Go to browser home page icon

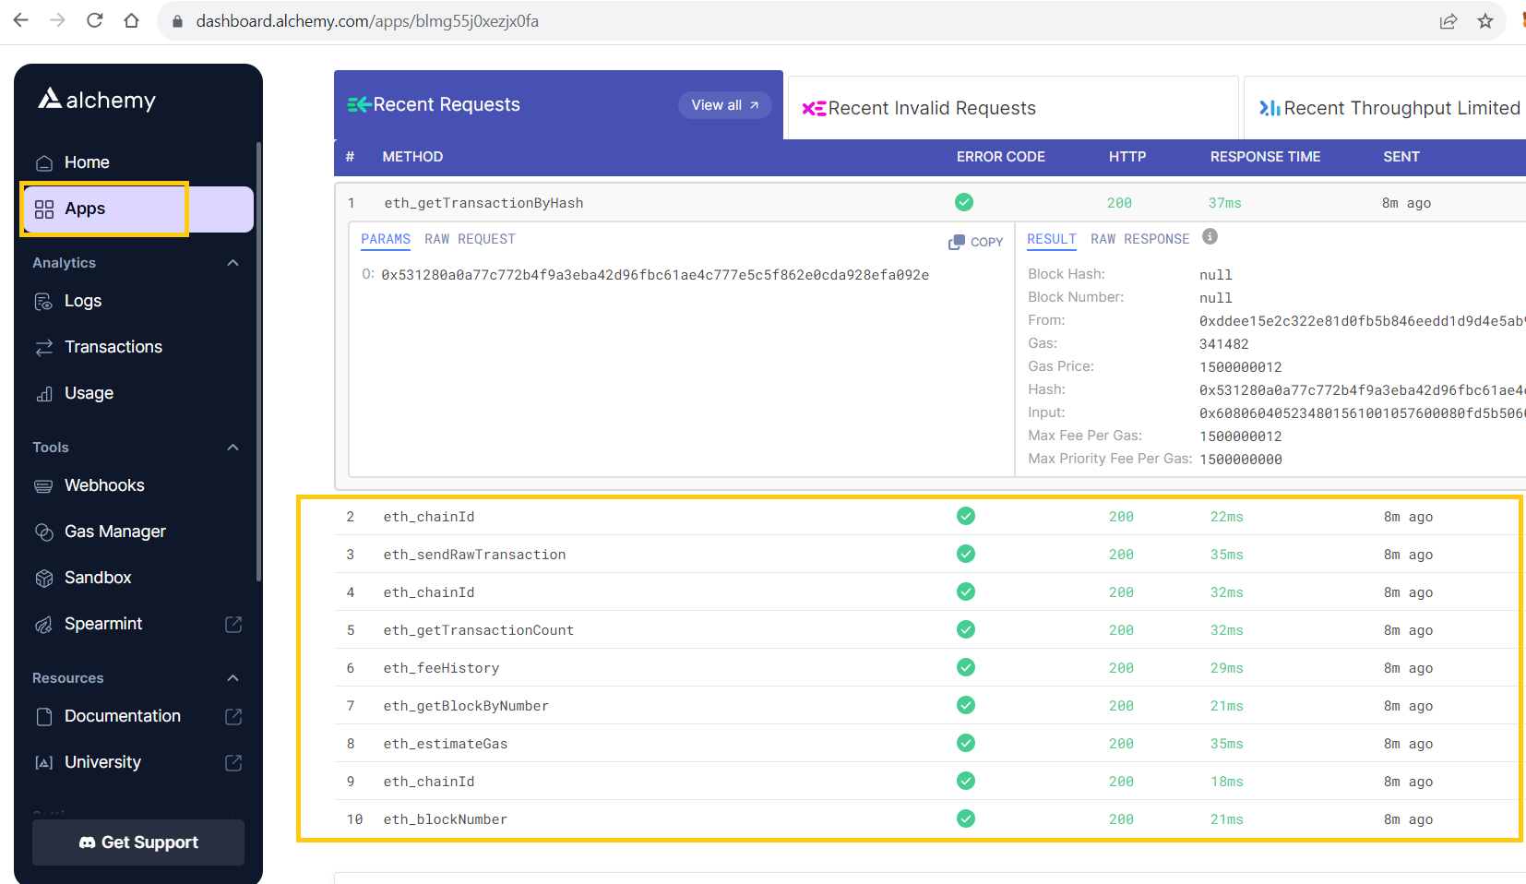[x=131, y=20]
